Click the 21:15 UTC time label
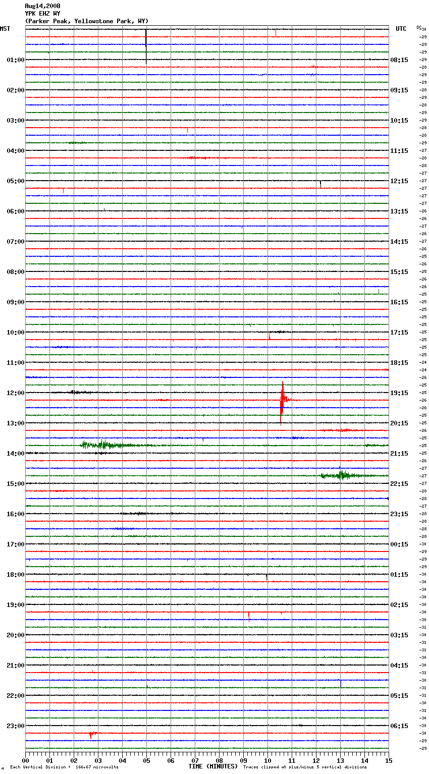Viewport: 429px width, 774px height. tap(399, 454)
